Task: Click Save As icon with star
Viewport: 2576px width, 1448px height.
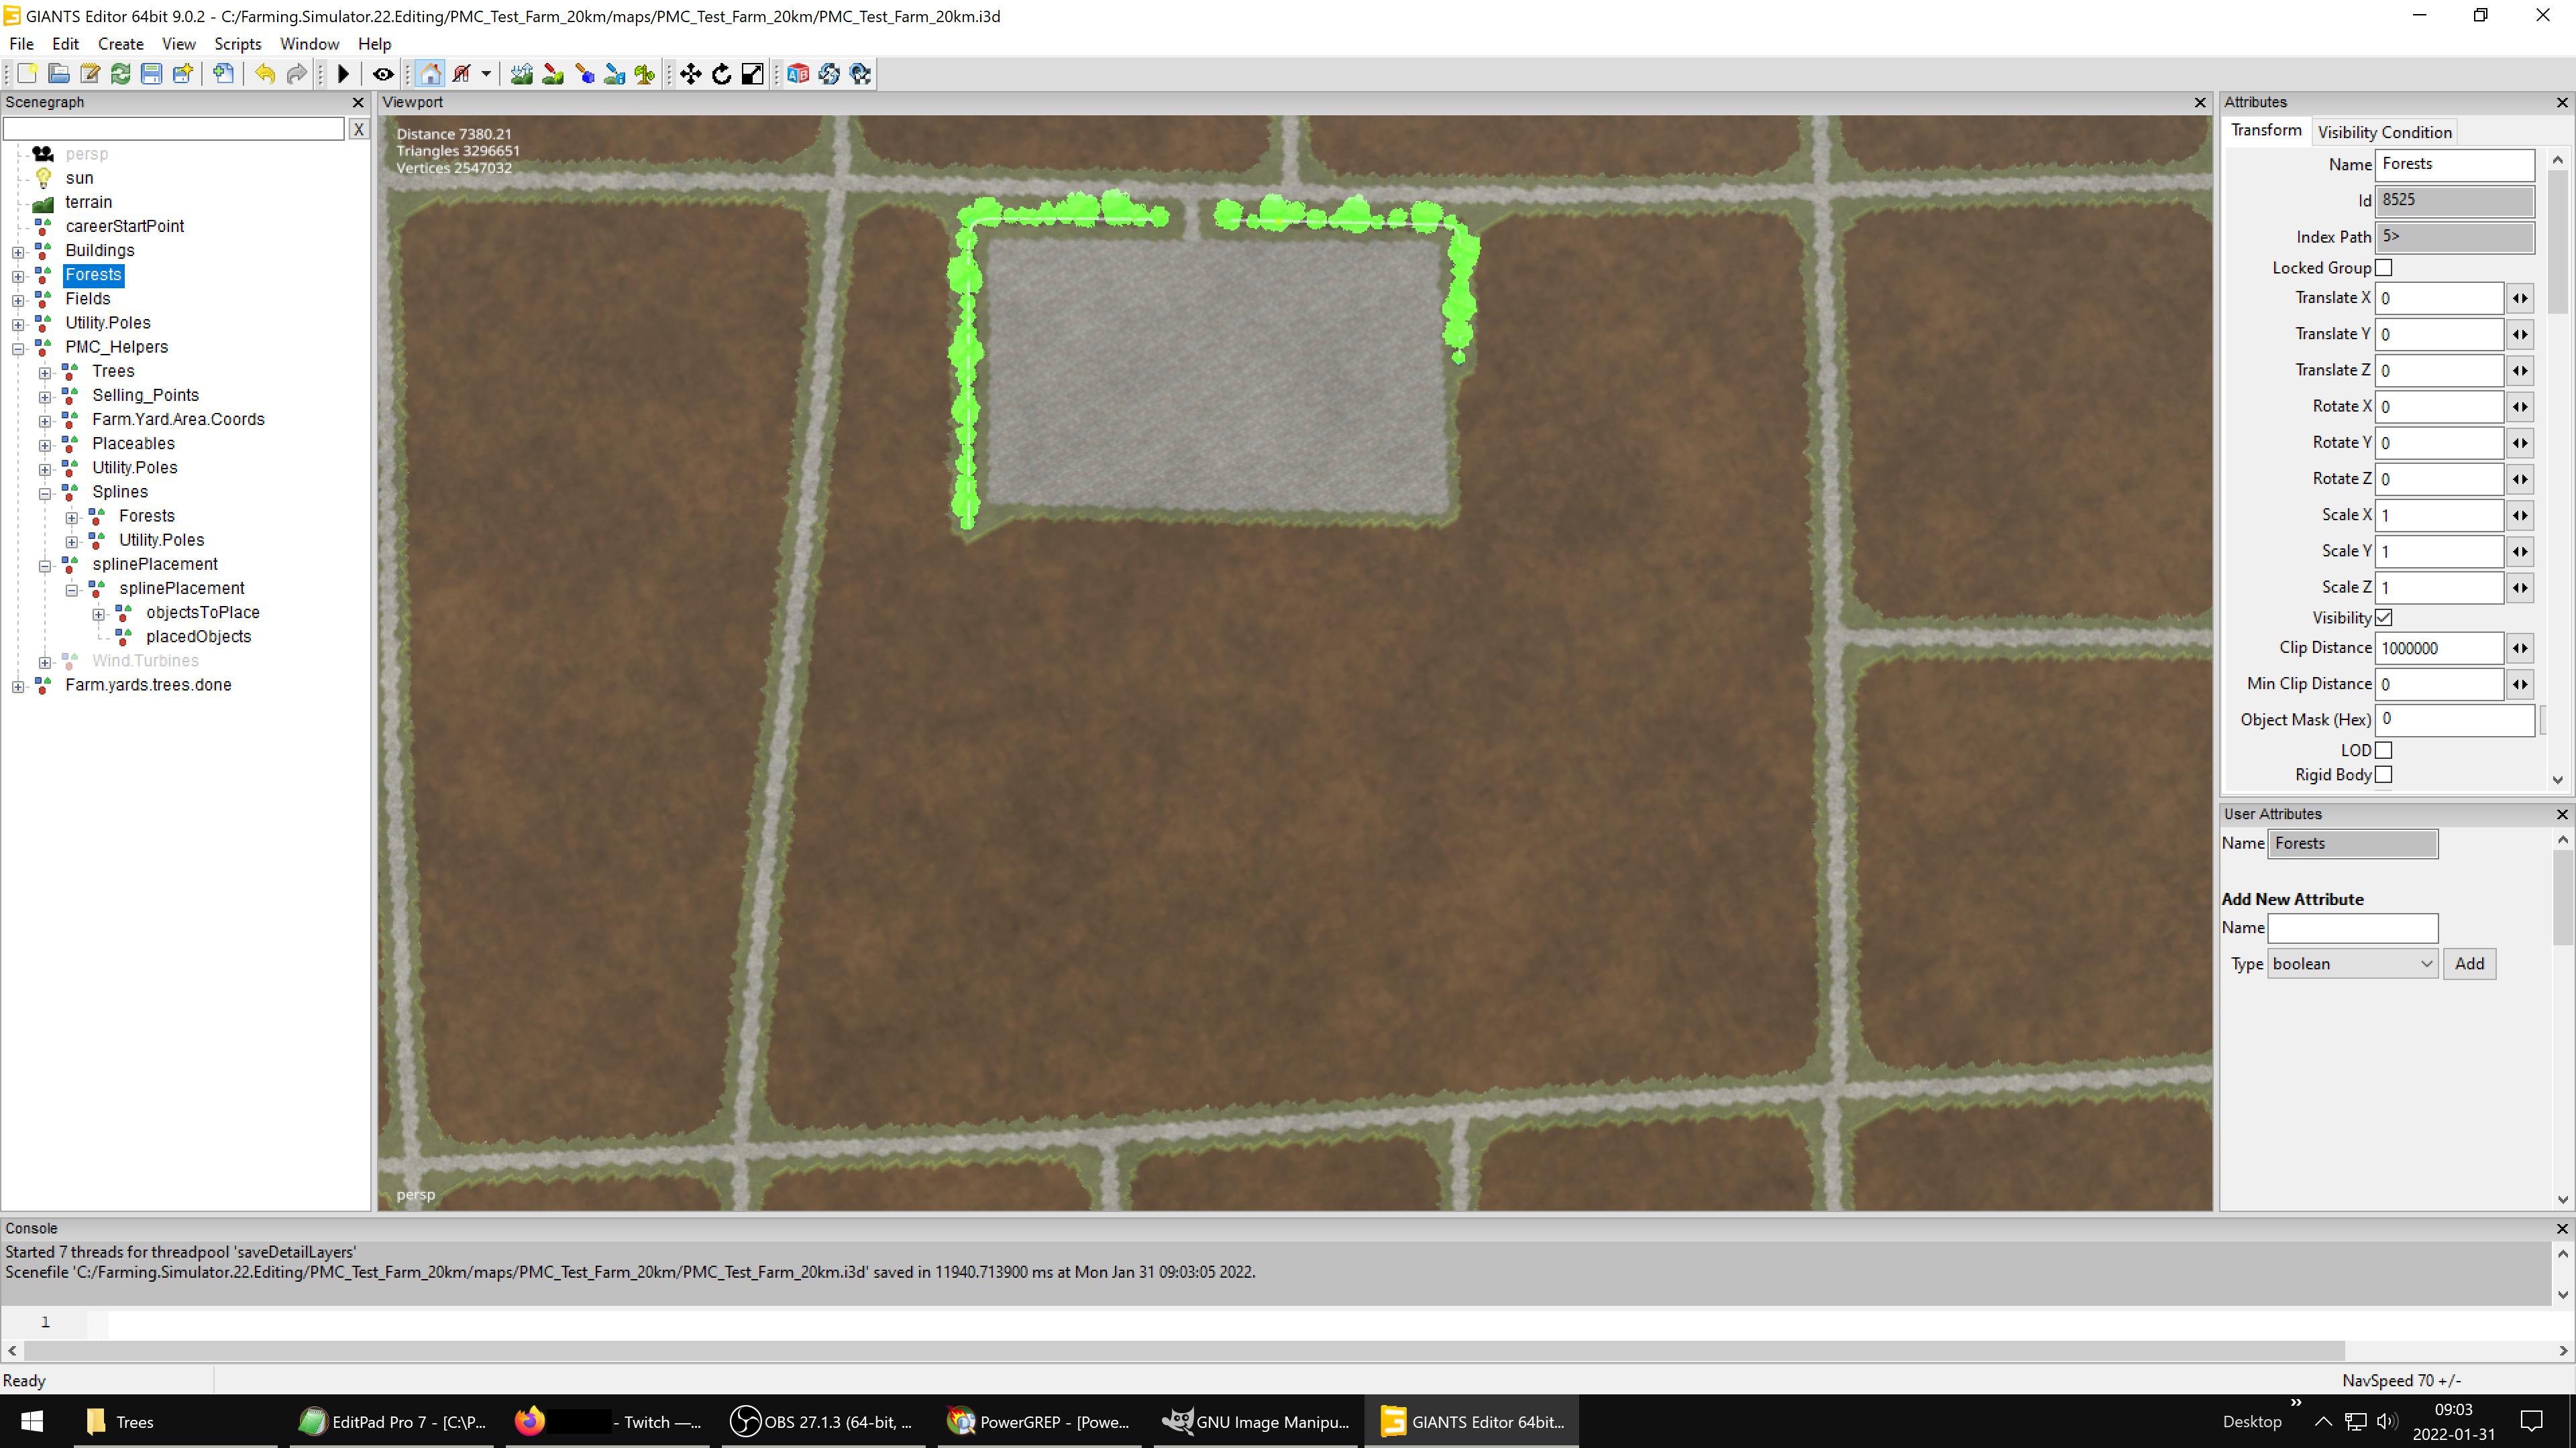Action: point(182,74)
